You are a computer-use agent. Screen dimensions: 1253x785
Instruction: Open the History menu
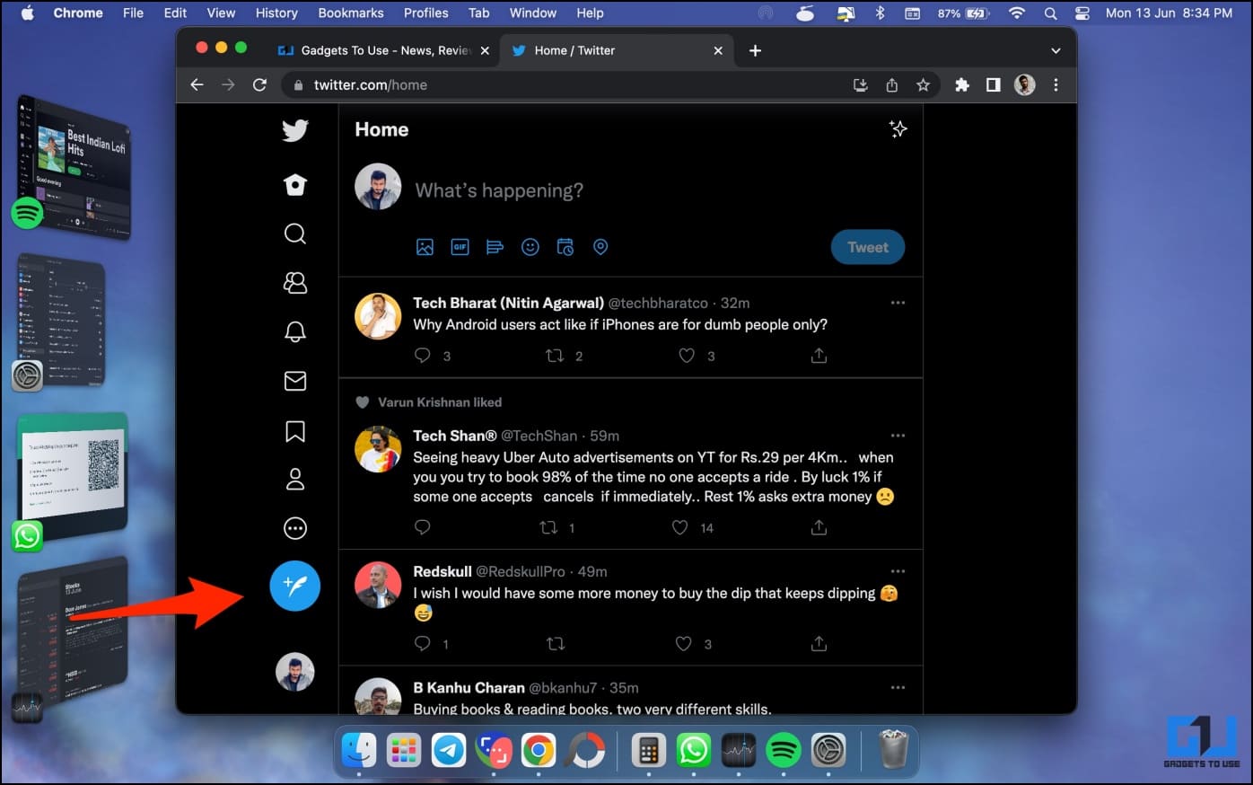(276, 13)
